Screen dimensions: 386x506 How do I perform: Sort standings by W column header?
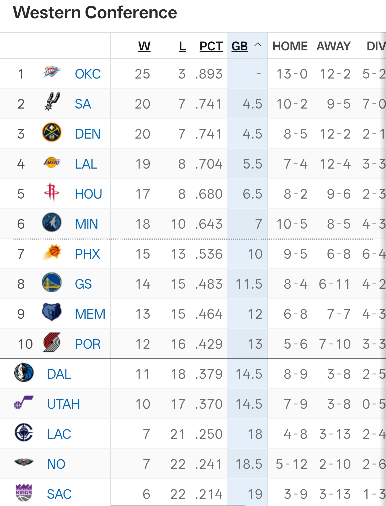(144, 46)
